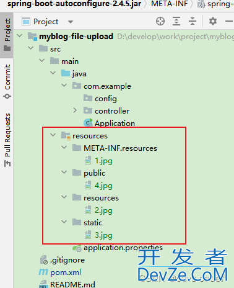Collapse the public folder chevron
234x288 pixels.
(64, 173)
